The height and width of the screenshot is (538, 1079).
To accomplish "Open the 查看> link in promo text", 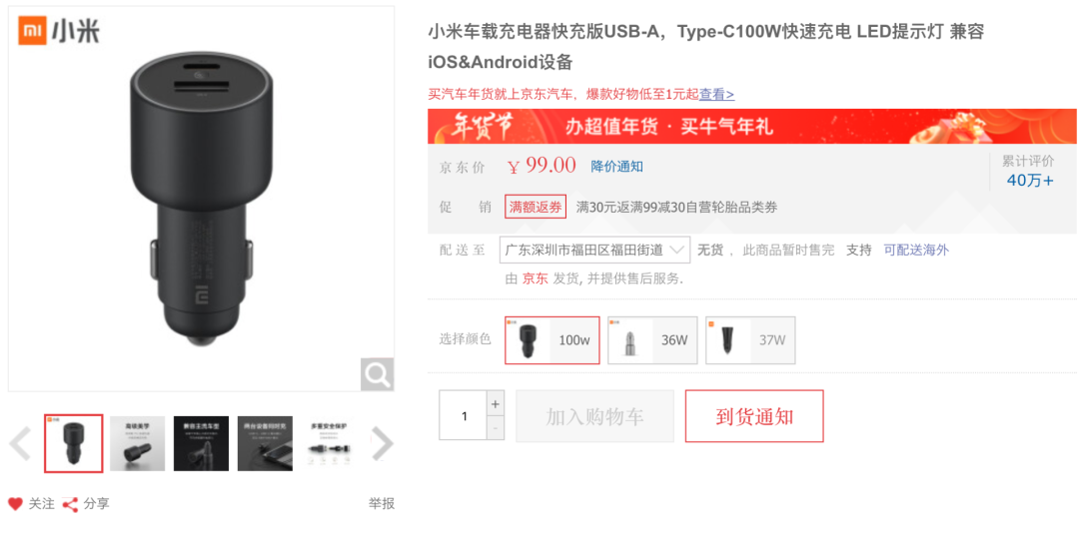I will 717,95.
